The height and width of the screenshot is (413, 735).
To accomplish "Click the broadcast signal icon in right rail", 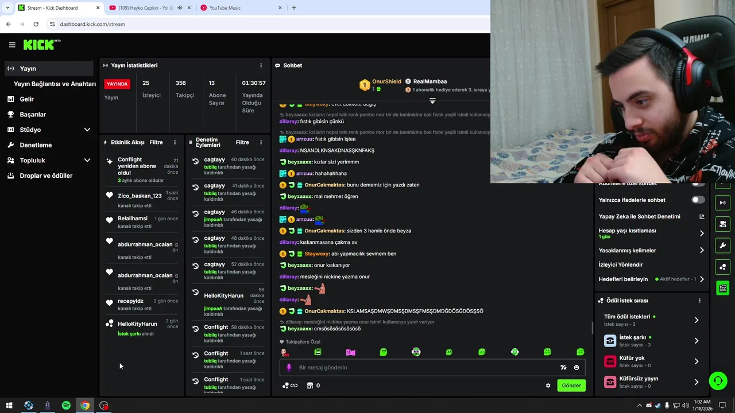I will pos(722,202).
